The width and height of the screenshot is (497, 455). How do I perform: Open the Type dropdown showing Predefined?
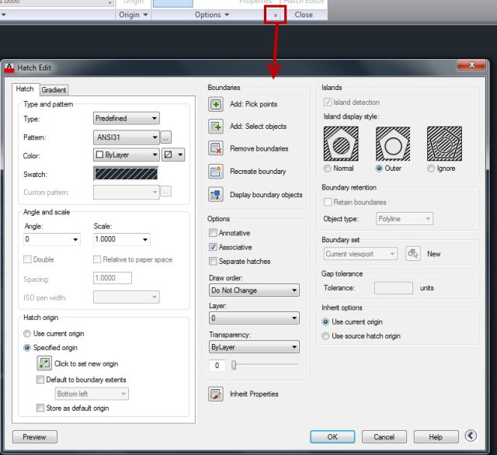pyautogui.click(x=126, y=119)
